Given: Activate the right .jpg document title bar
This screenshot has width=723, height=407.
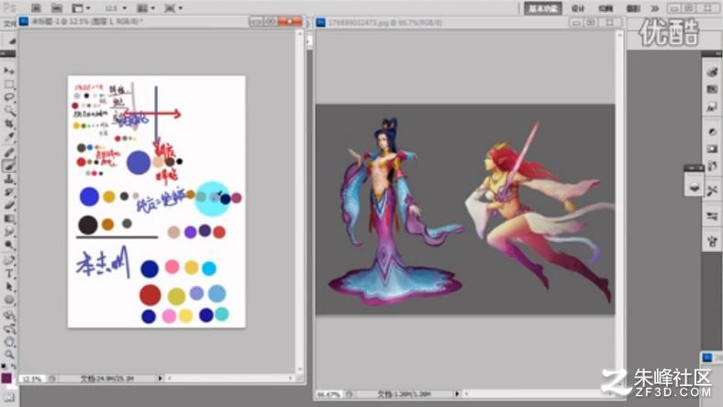Looking at the screenshot, I should pyautogui.click(x=470, y=22).
